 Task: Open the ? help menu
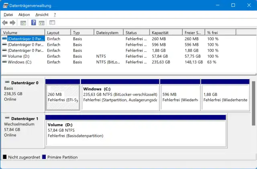coord(55,14)
